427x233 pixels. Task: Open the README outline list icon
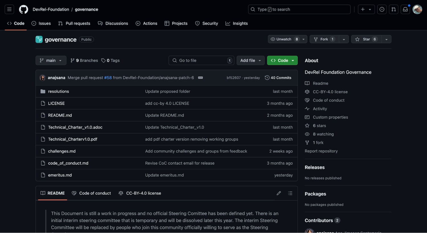(290, 193)
